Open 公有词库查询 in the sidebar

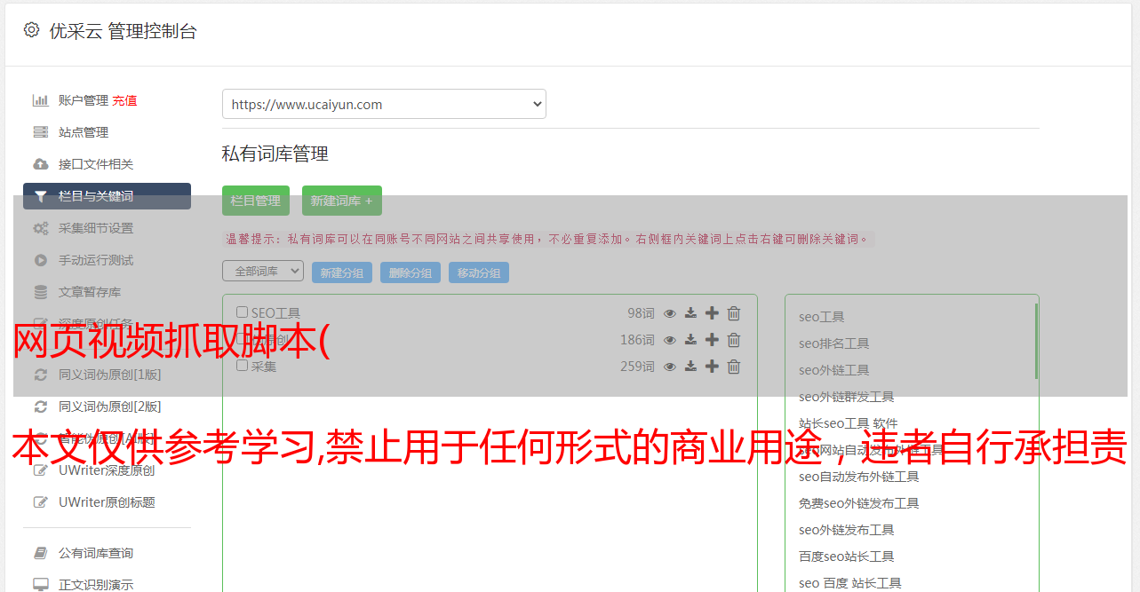click(x=96, y=553)
